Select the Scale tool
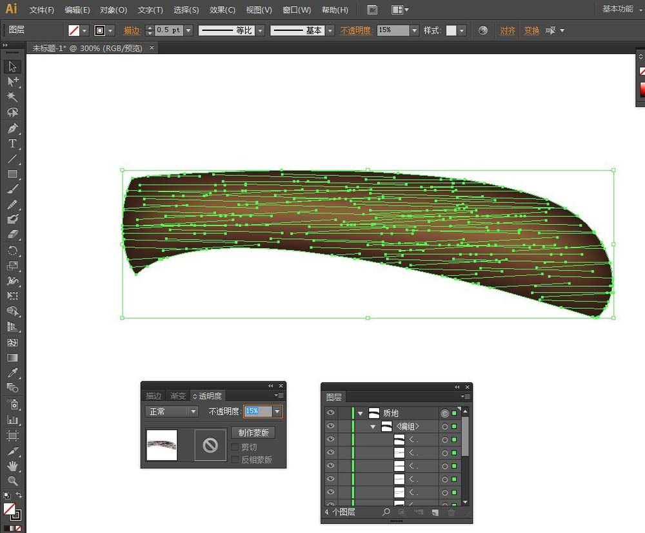The image size is (645, 533). pyautogui.click(x=12, y=266)
